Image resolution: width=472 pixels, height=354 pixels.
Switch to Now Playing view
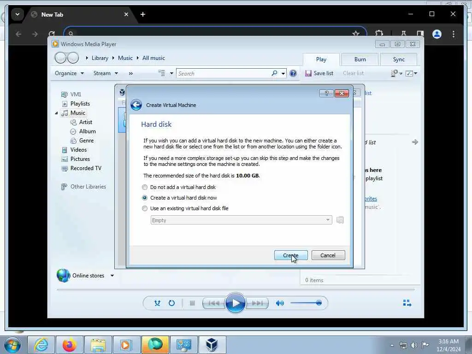(407, 303)
